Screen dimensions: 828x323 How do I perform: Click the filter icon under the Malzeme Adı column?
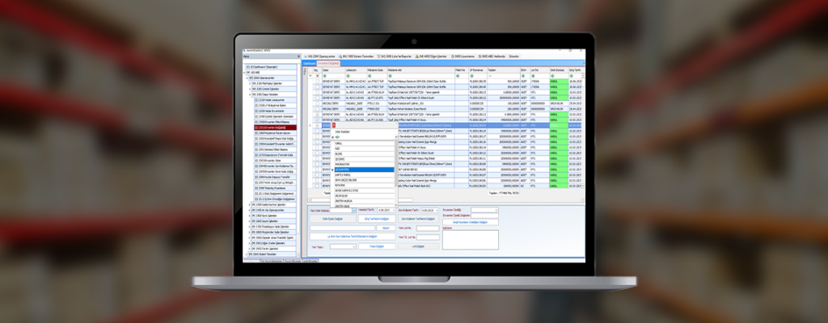[390, 76]
